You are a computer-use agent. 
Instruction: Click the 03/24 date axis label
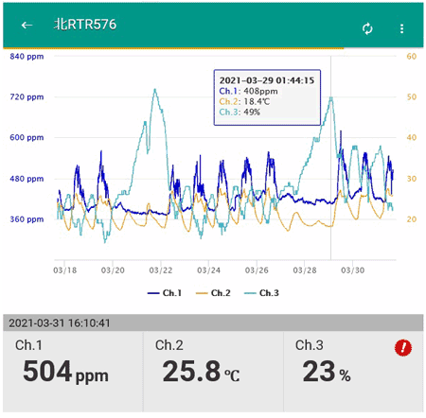[x=208, y=270]
